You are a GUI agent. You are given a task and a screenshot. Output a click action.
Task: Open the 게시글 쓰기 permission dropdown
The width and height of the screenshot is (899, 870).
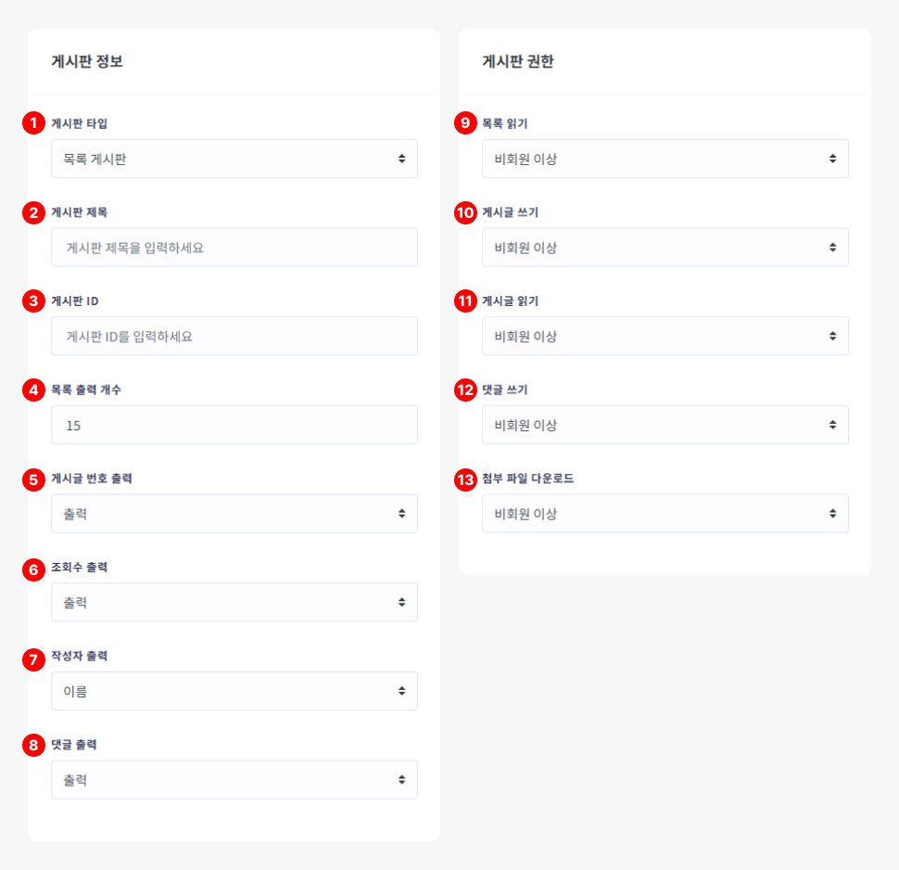point(665,248)
